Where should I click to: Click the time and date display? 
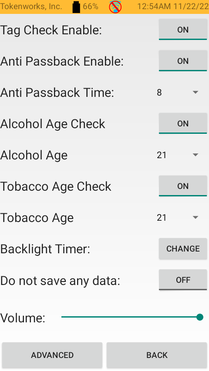[173, 7]
